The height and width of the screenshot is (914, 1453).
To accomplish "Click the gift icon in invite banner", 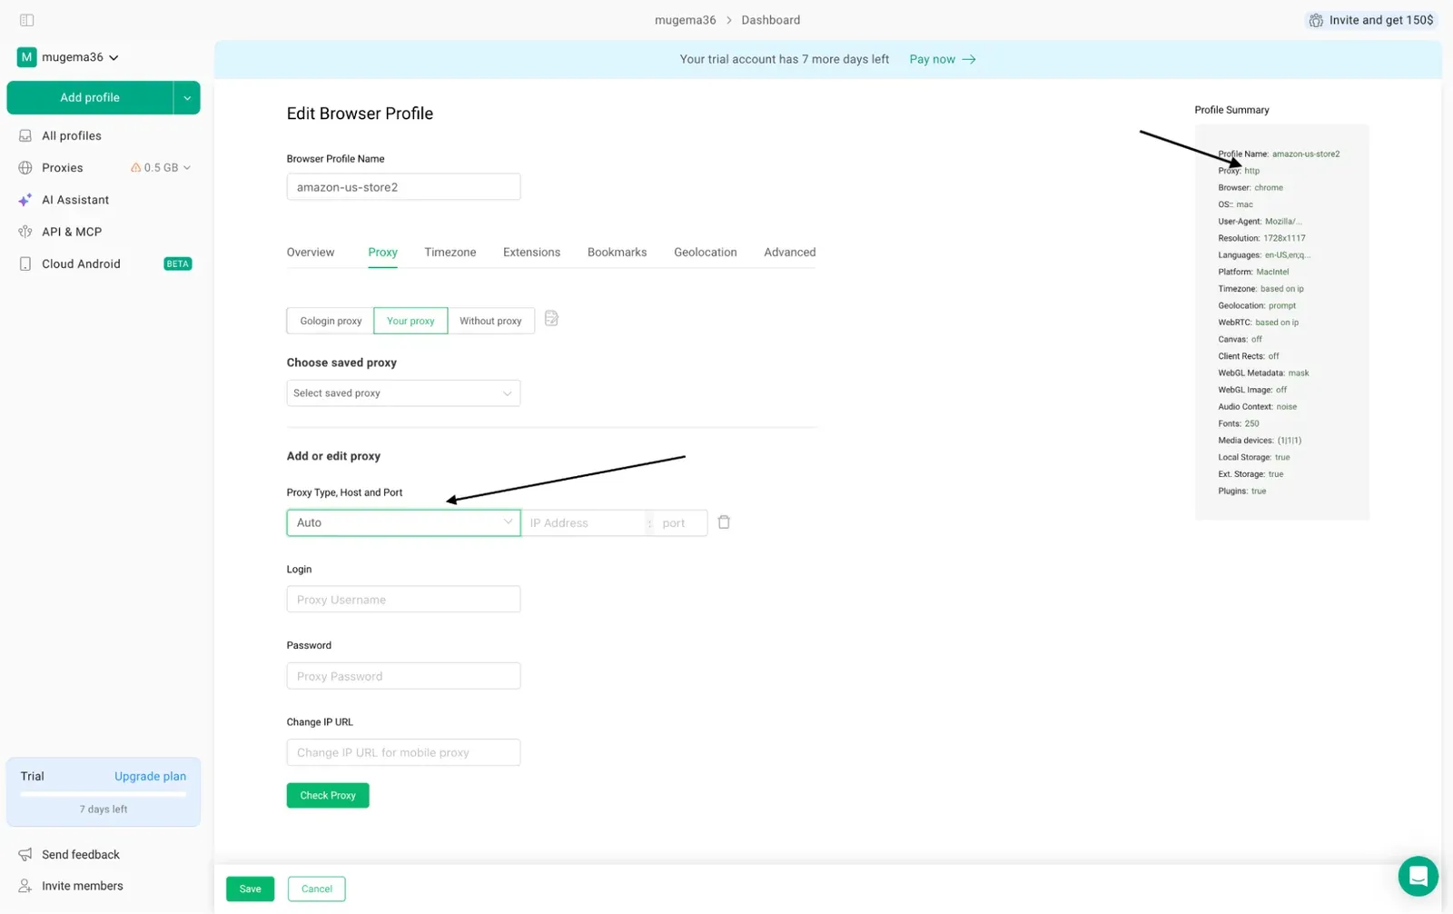I will (x=1316, y=20).
